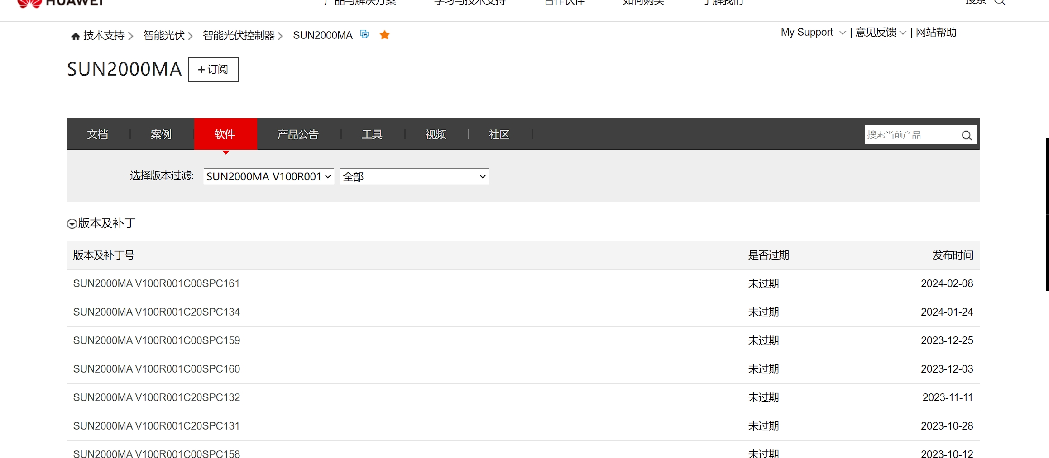Viewport: 1049px width, 458px height.
Task: Open the 社区 tab
Action: tap(499, 134)
